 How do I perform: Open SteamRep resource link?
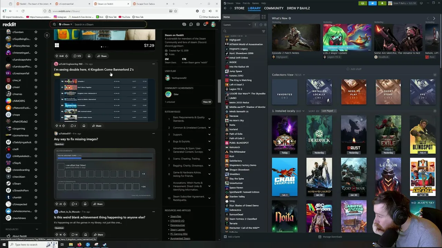(x=175, y=216)
